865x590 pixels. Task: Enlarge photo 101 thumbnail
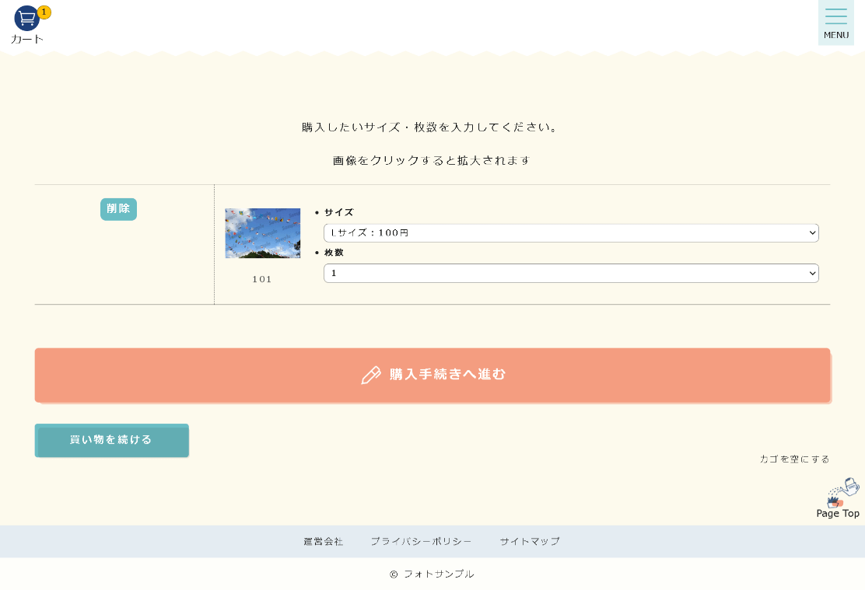click(262, 233)
